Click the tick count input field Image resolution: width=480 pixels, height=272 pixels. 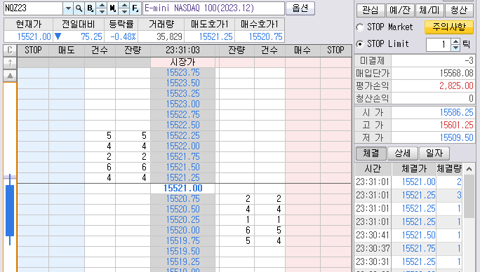(439, 45)
